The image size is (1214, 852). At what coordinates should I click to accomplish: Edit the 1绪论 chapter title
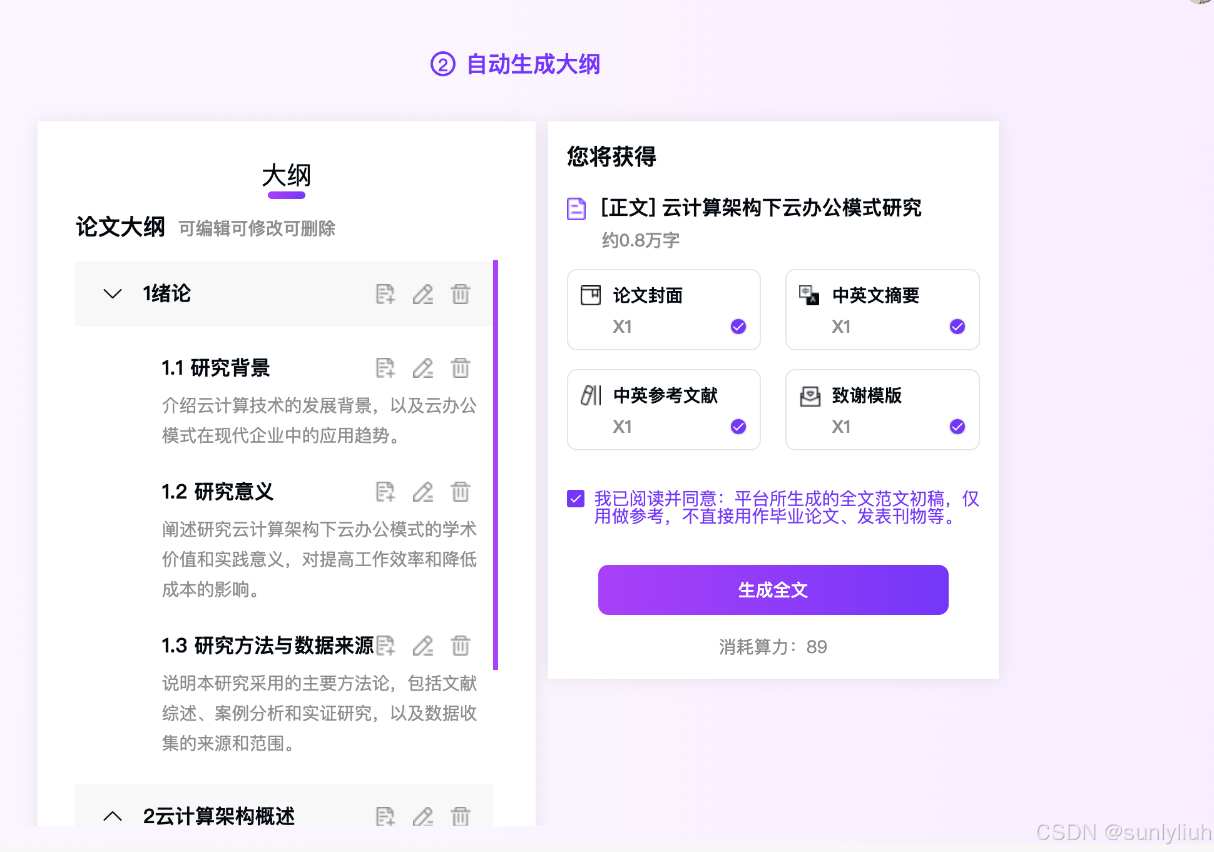tap(423, 294)
